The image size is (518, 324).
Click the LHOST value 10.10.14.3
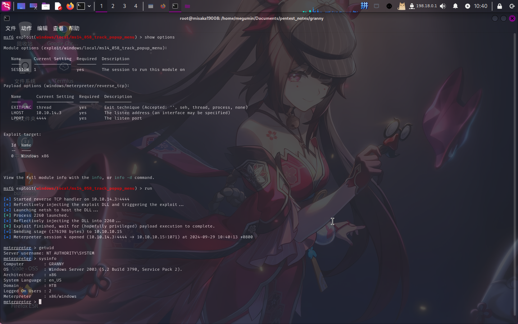pyautogui.click(x=49, y=113)
